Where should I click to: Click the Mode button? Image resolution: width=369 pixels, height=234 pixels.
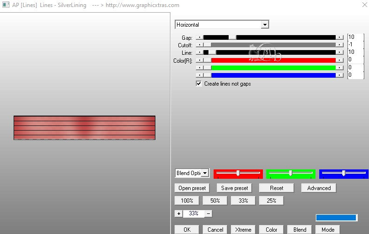pyautogui.click(x=328, y=229)
